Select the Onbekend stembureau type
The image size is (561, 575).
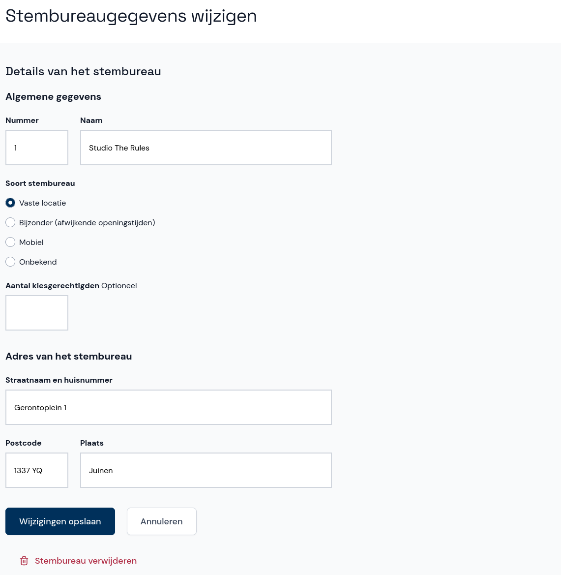(10, 262)
